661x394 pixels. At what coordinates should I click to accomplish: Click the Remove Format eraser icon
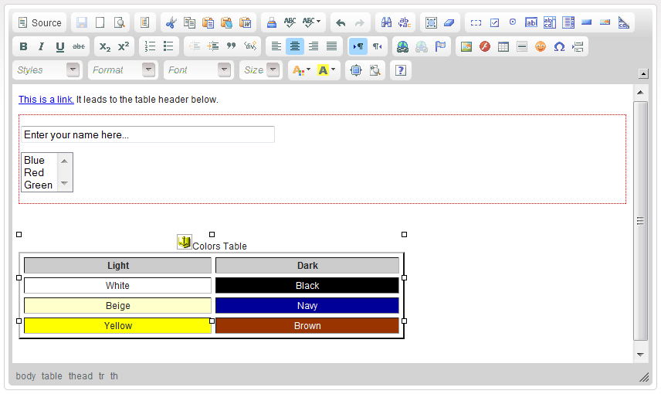452,22
